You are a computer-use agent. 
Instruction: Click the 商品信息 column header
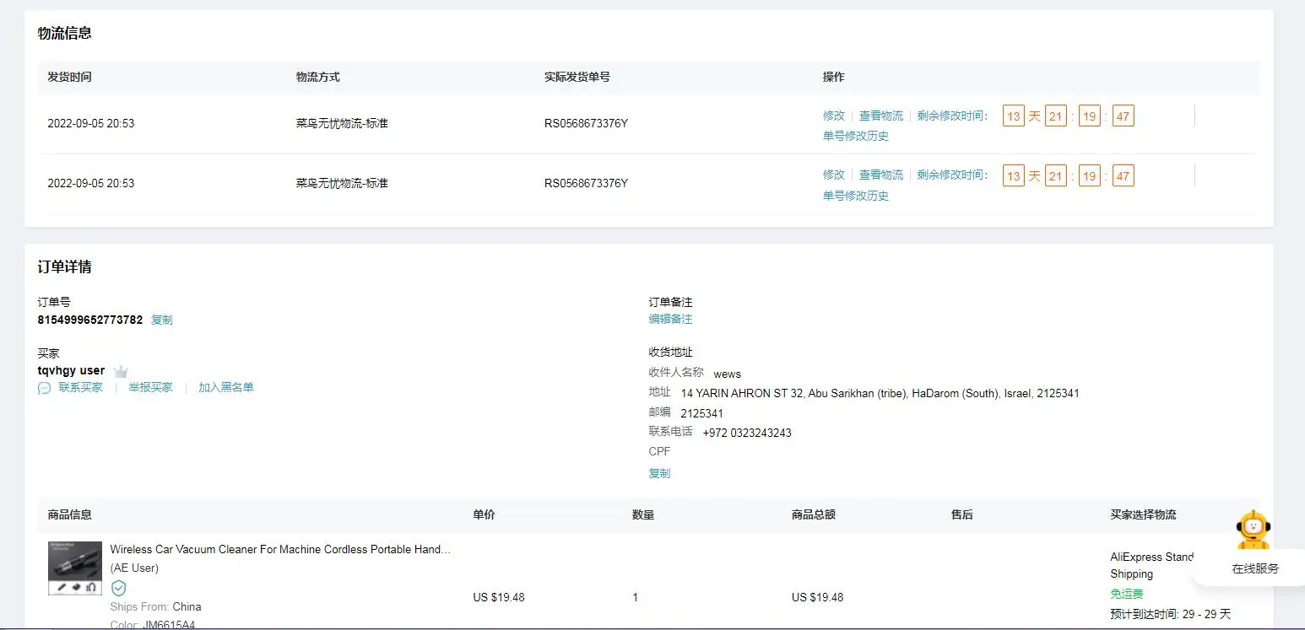70,514
